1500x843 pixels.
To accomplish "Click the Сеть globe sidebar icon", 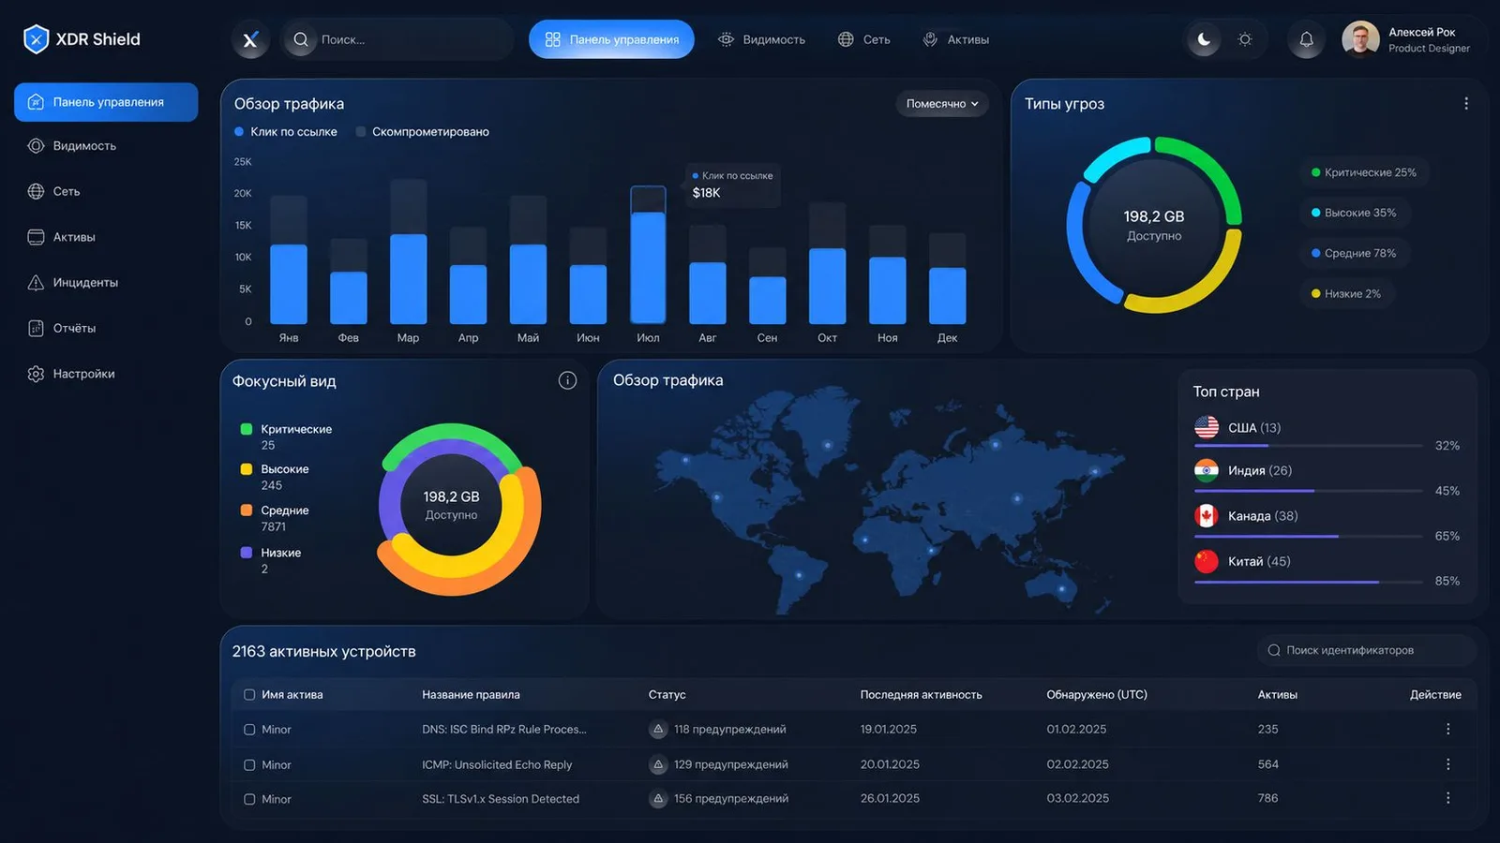I will tap(36, 191).
